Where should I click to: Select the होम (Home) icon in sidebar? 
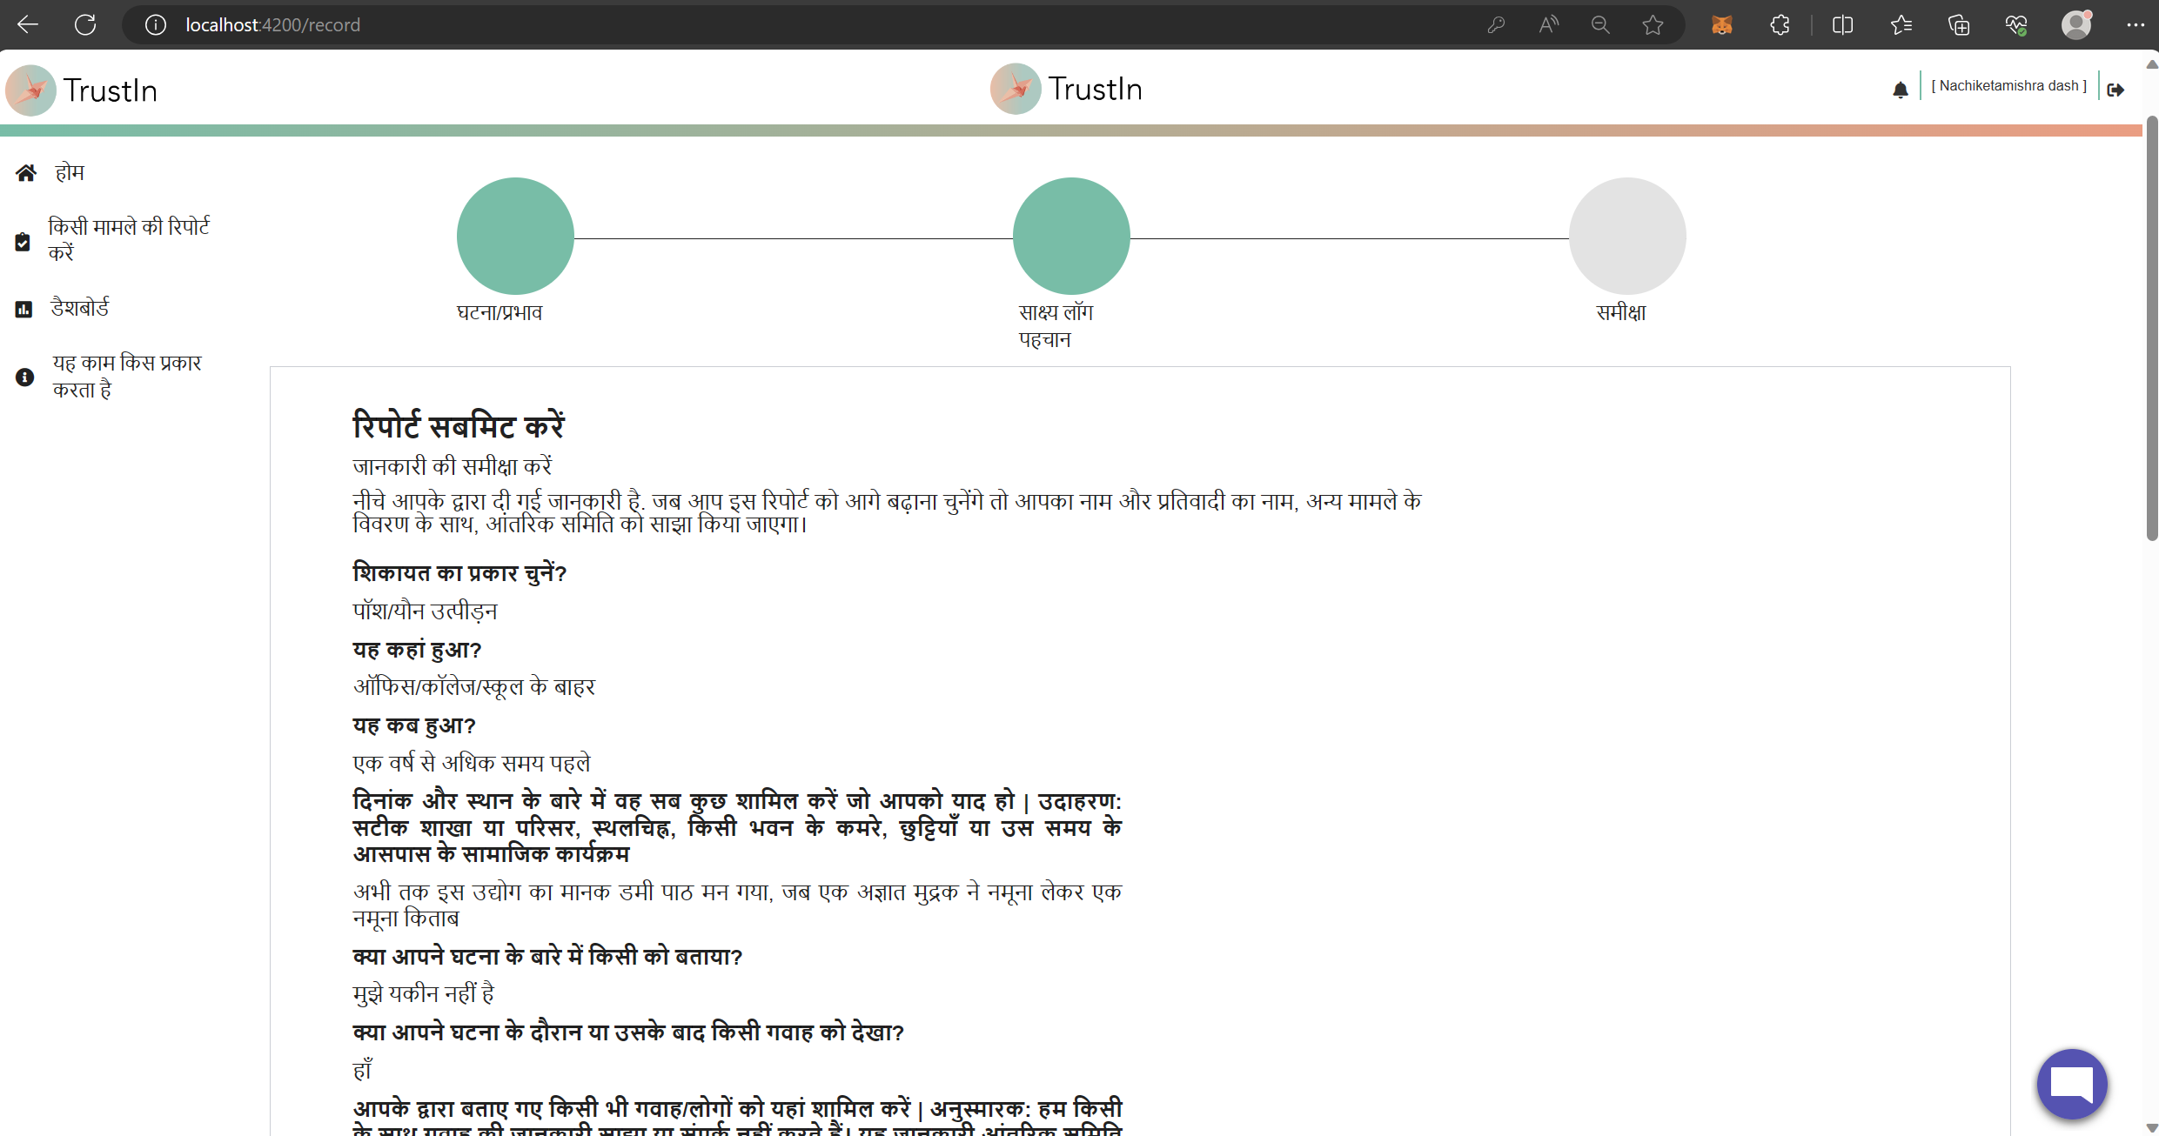(25, 172)
